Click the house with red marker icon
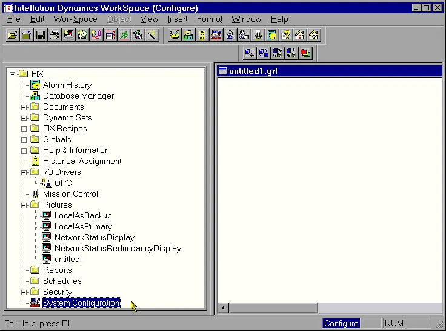446x331 pixels. click(x=300, y=35)
